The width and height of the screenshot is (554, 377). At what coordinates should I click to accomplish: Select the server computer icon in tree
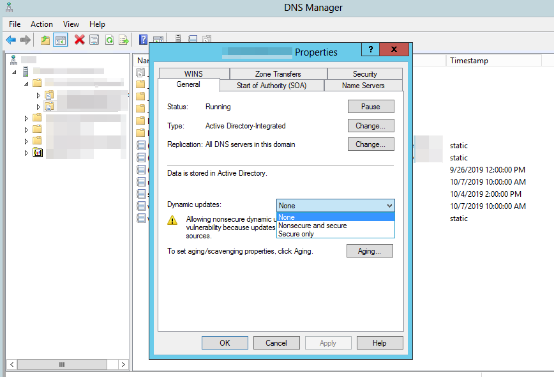(26, 72)
